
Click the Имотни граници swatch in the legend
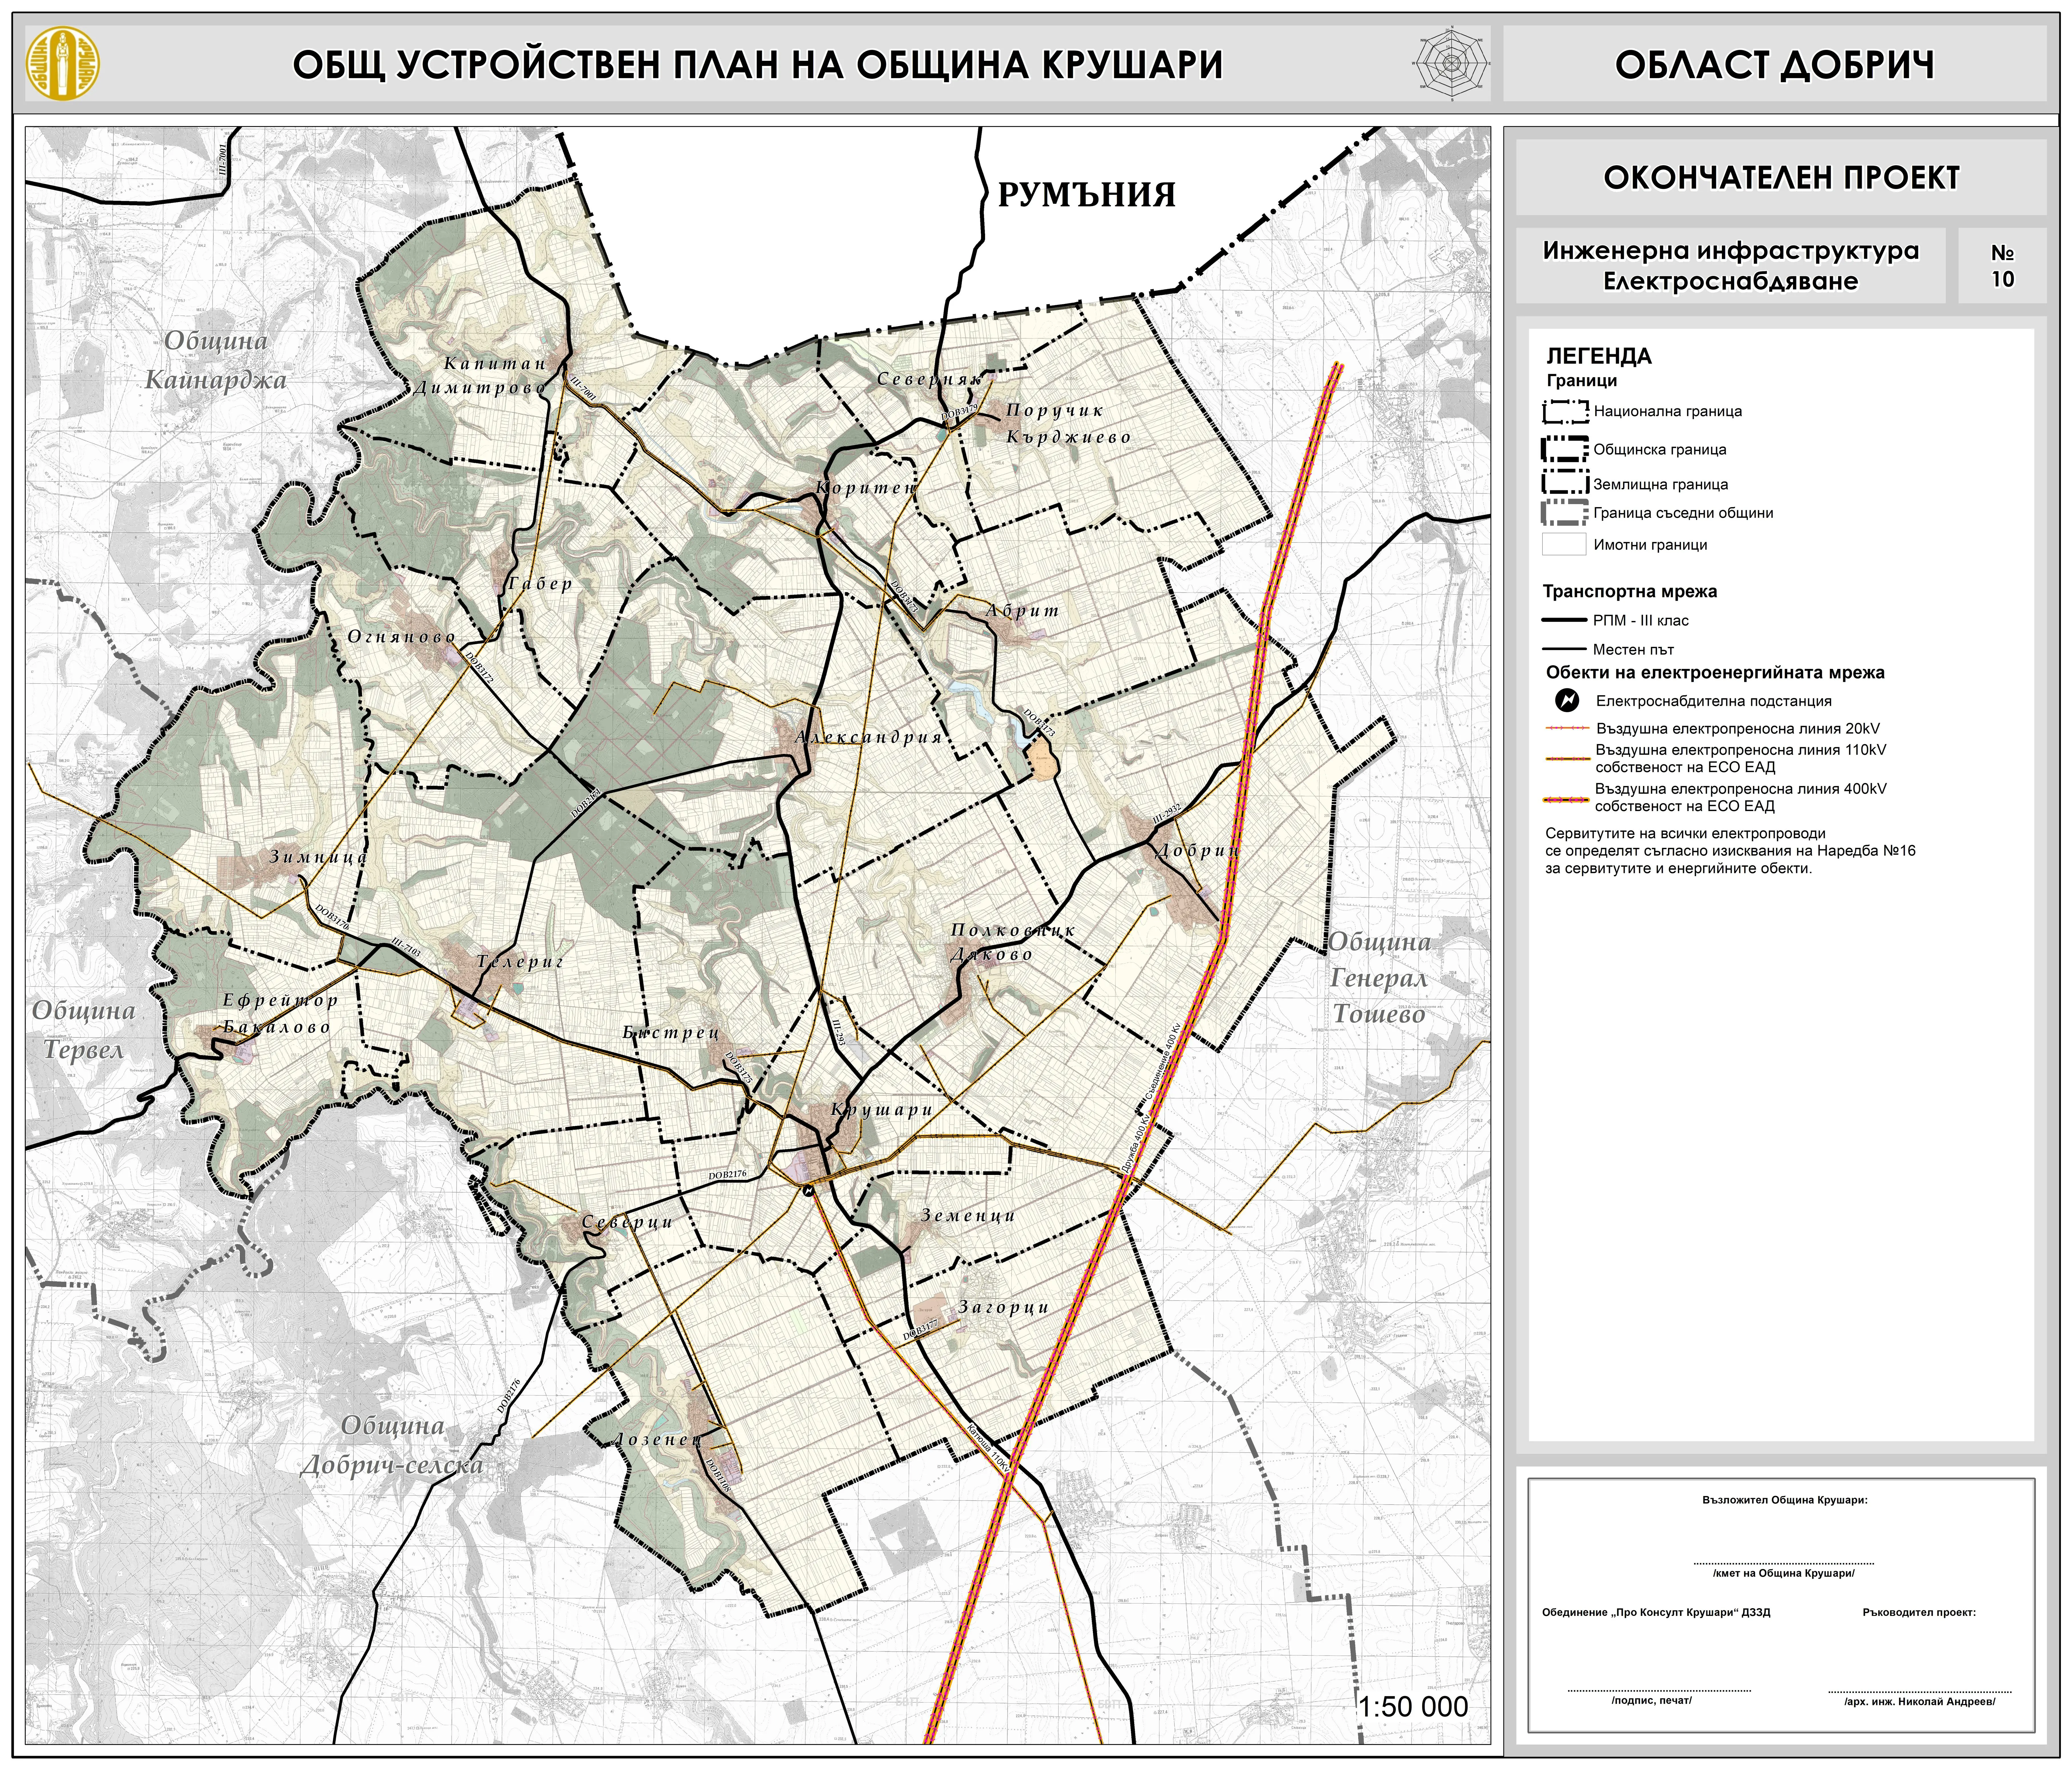pyautogui.click(x=1564, y=544)
